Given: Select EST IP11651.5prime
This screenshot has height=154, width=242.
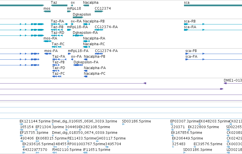Looking at the screenshot, I should pos(85,153).
